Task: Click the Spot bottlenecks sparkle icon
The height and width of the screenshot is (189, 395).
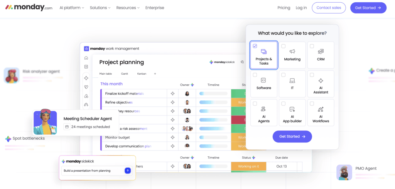Action: 8,139
